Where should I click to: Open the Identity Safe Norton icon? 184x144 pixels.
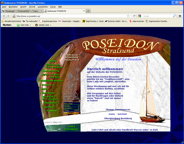36,25
